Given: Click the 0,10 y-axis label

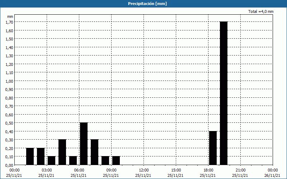Looking at the screenshot, I should point(10,157).
